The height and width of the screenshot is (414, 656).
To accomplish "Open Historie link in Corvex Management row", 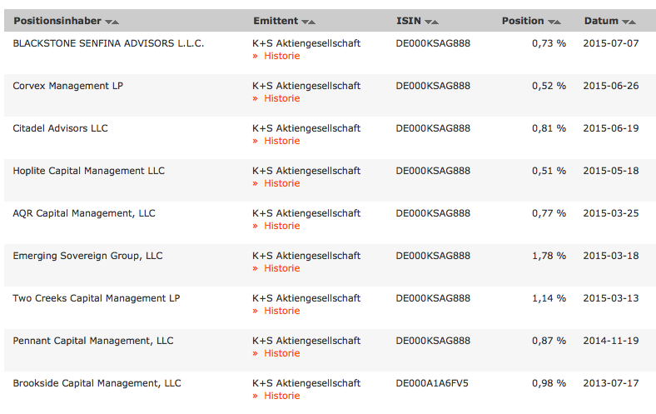I will [281, 98].
